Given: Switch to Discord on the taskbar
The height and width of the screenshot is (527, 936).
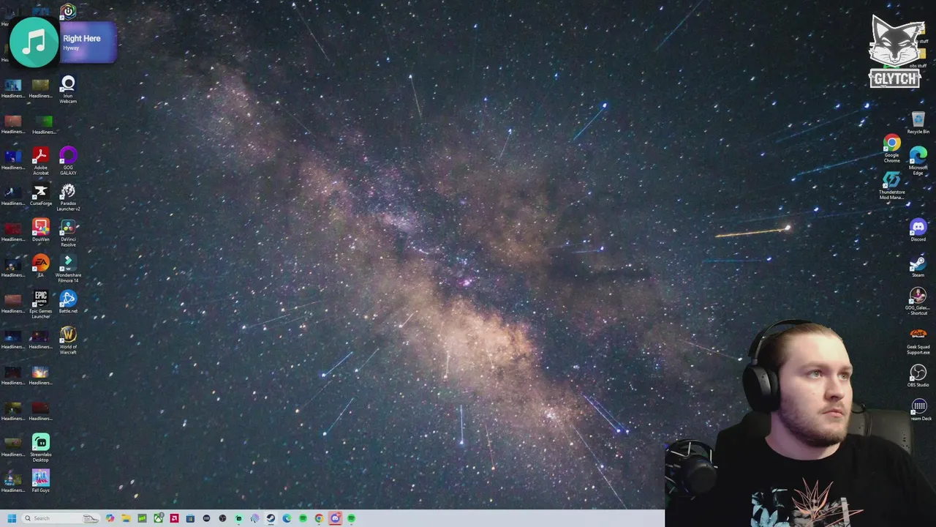Looking at the screenshot, I should 335,518.
